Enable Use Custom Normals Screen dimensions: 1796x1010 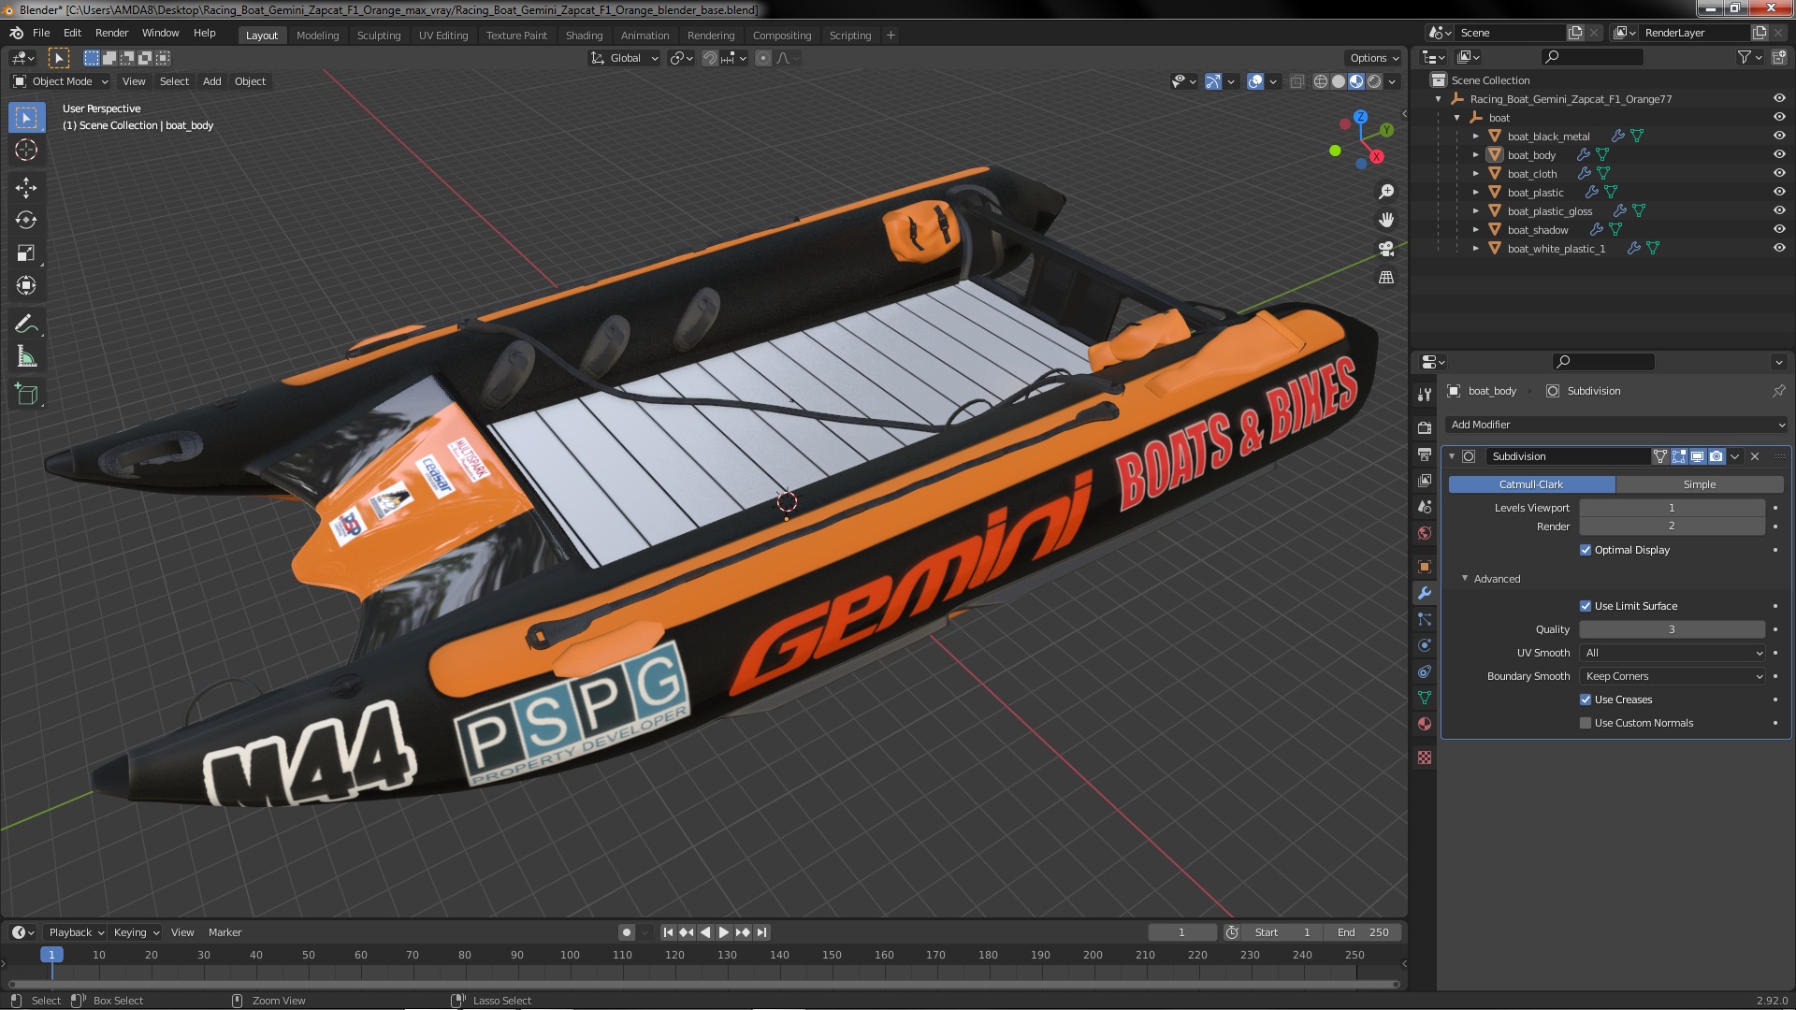[x=1586, y=723]
